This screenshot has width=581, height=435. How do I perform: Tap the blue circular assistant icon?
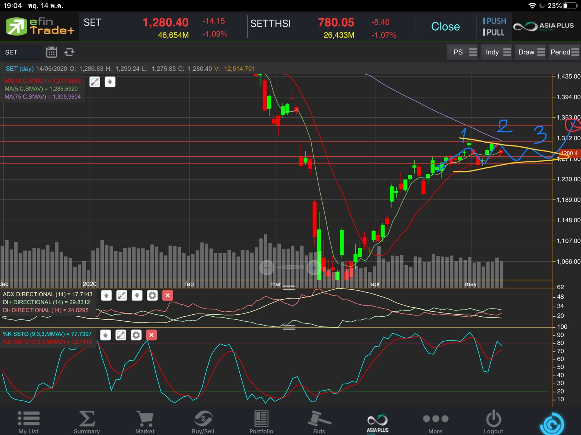click(552, 425)
